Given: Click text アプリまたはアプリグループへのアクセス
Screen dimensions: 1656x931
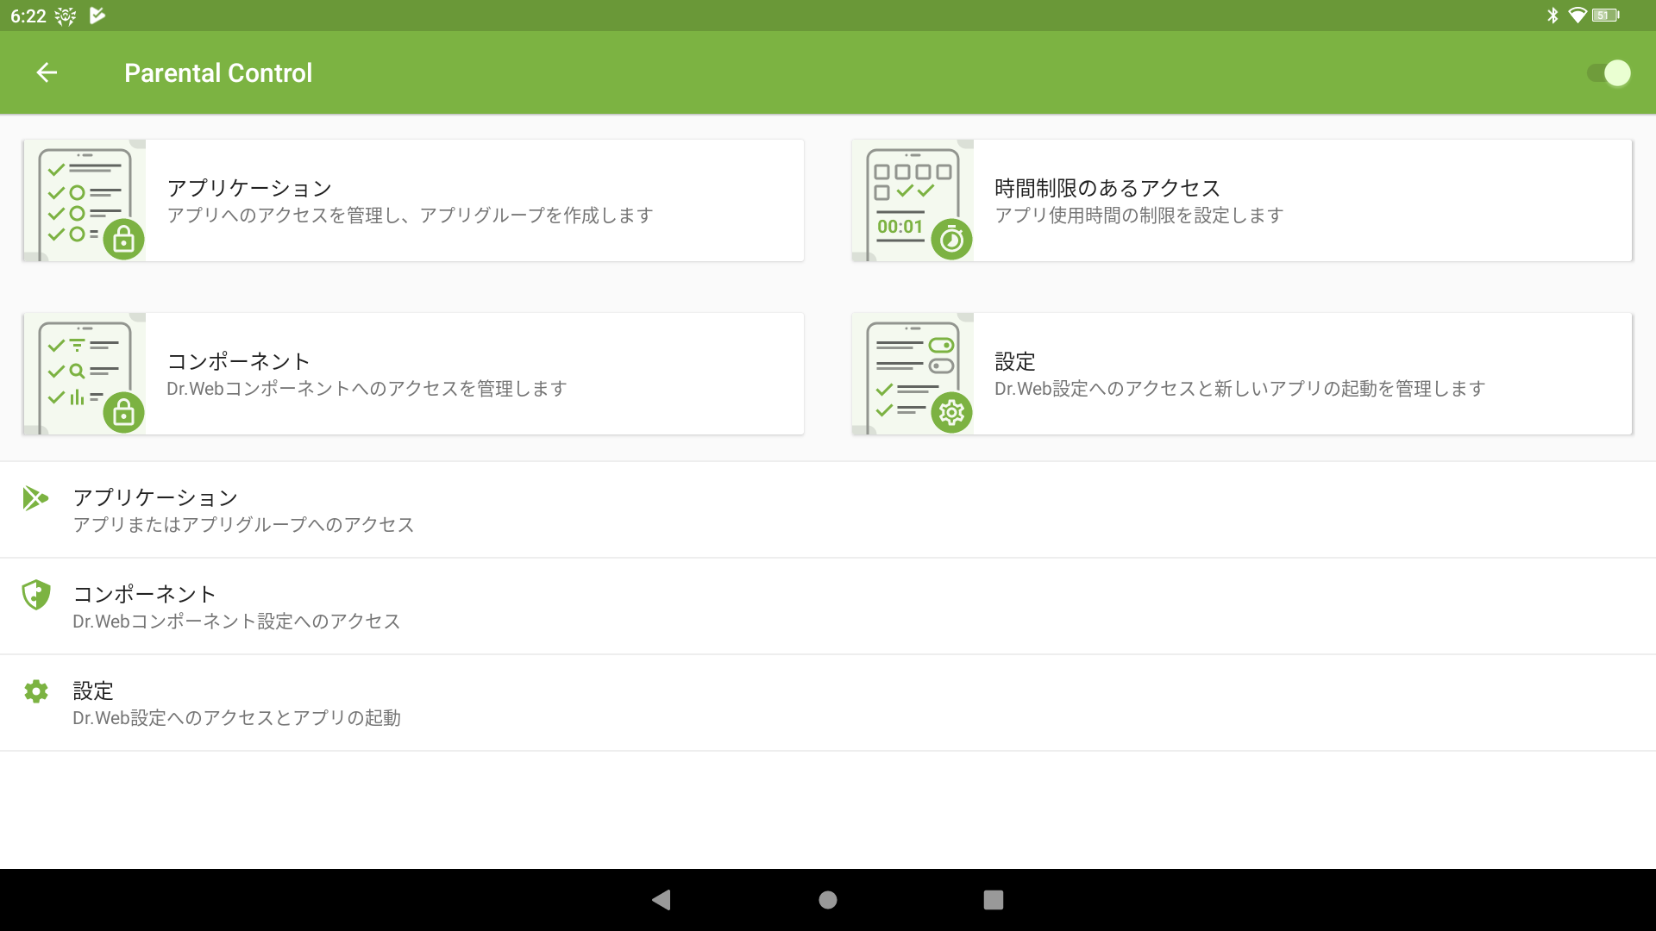Looking at the screenshot, I should 244,525.
